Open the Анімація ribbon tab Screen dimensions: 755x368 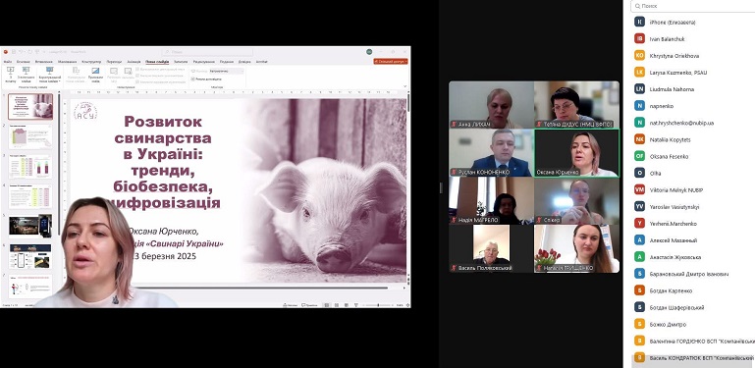134,62
